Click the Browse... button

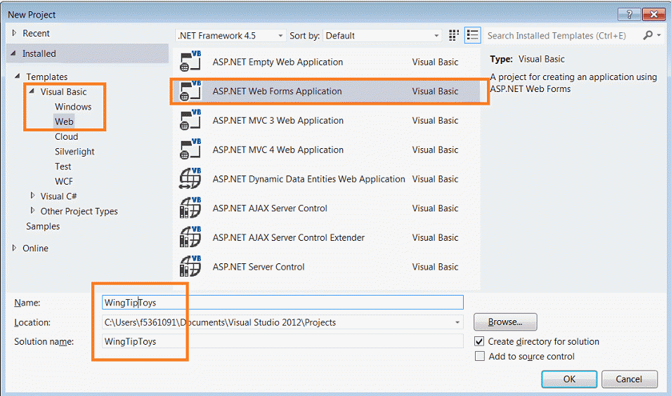[x=505, y=322]
